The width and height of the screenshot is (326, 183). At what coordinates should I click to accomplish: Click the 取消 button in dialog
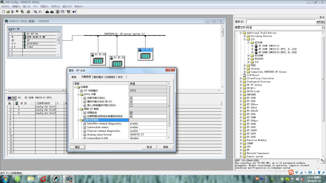(149, 147)
